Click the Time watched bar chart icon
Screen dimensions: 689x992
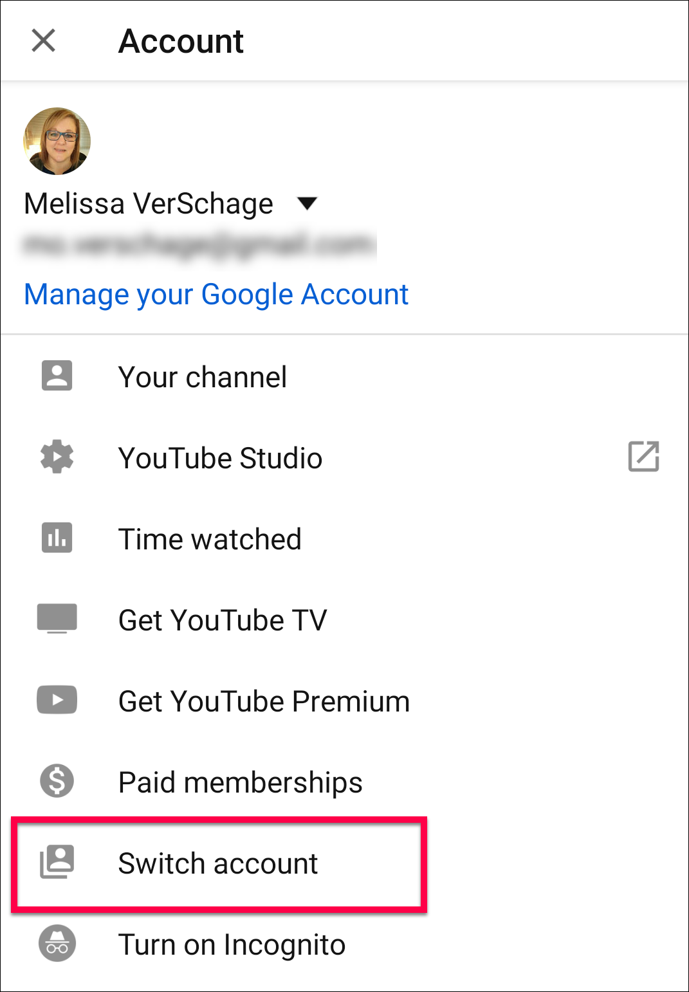pyautogui.click(x=57, y=538)
